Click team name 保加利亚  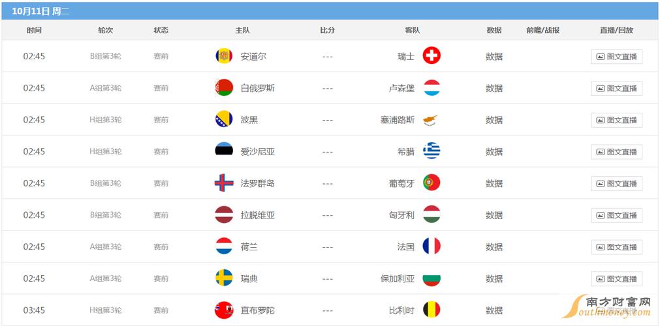coord(398,278)
